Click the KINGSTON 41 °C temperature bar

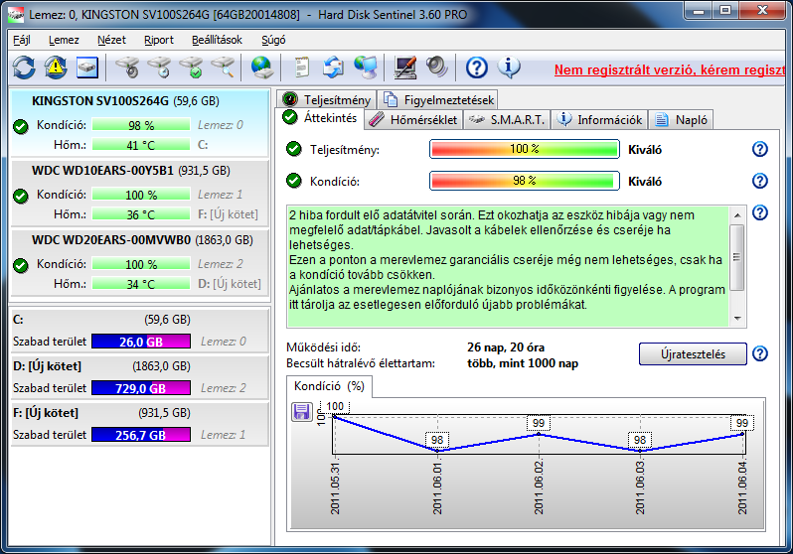coord(141,145)
